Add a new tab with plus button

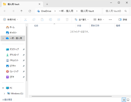tap(47, 4)
